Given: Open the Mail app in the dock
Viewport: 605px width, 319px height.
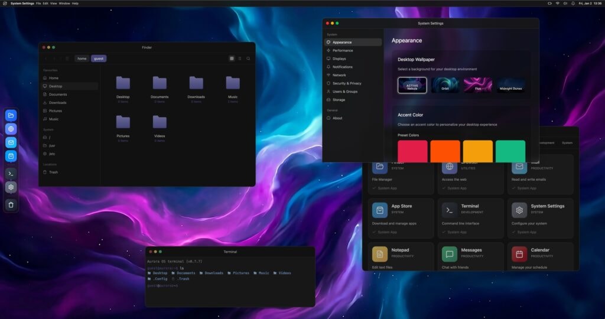Looking at the screenshot, I should 11,142.
